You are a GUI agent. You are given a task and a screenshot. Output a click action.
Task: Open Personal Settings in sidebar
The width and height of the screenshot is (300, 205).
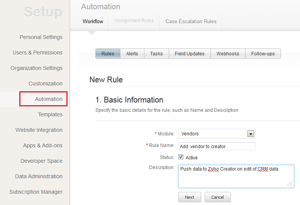pos(41,37)
